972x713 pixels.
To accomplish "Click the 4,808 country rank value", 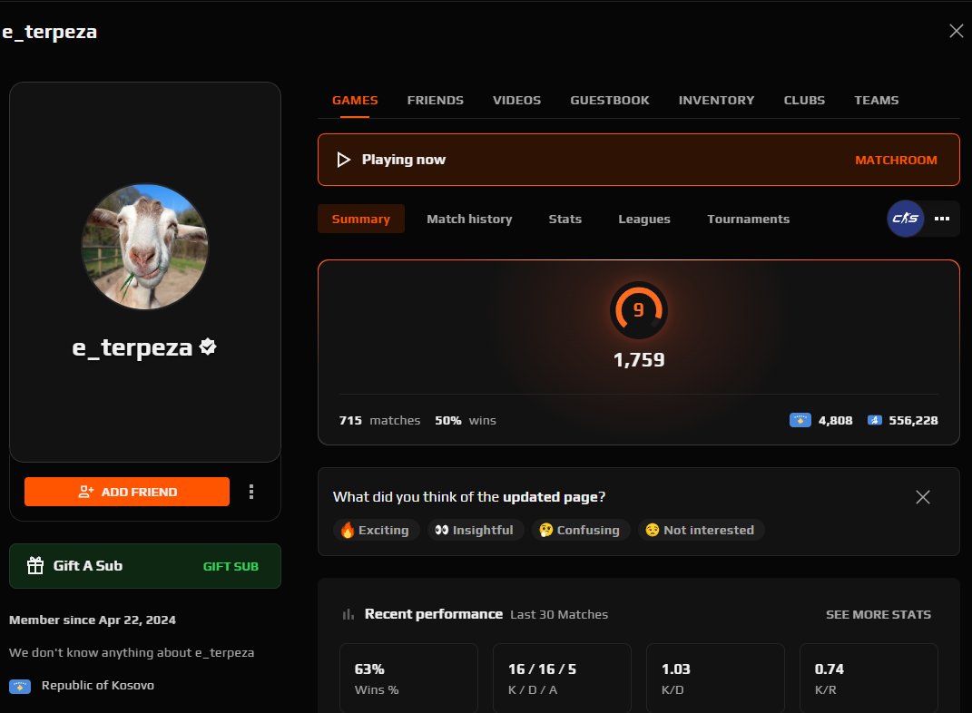I will point(835,420).
